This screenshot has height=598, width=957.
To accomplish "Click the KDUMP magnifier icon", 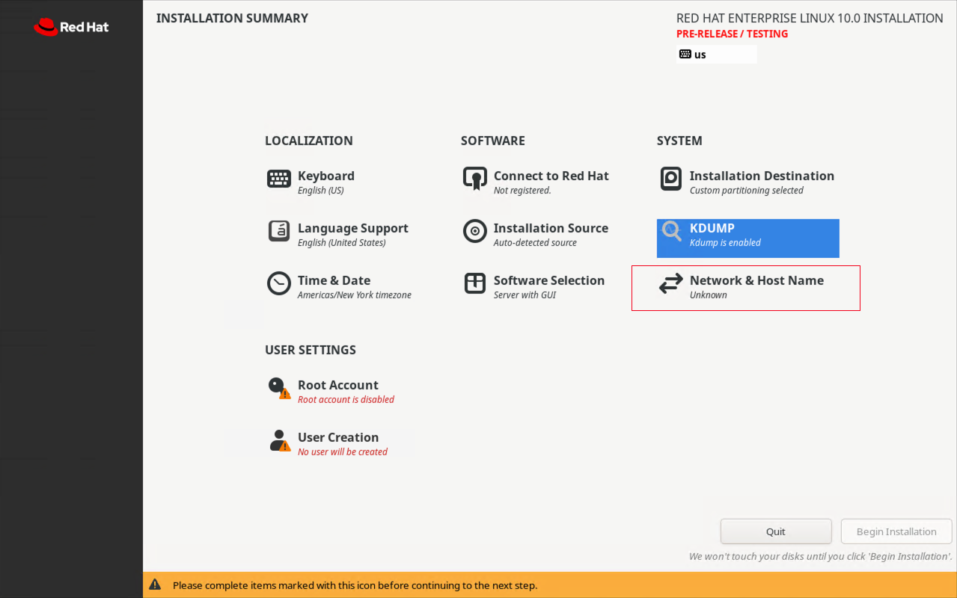I will pos(672,231).
